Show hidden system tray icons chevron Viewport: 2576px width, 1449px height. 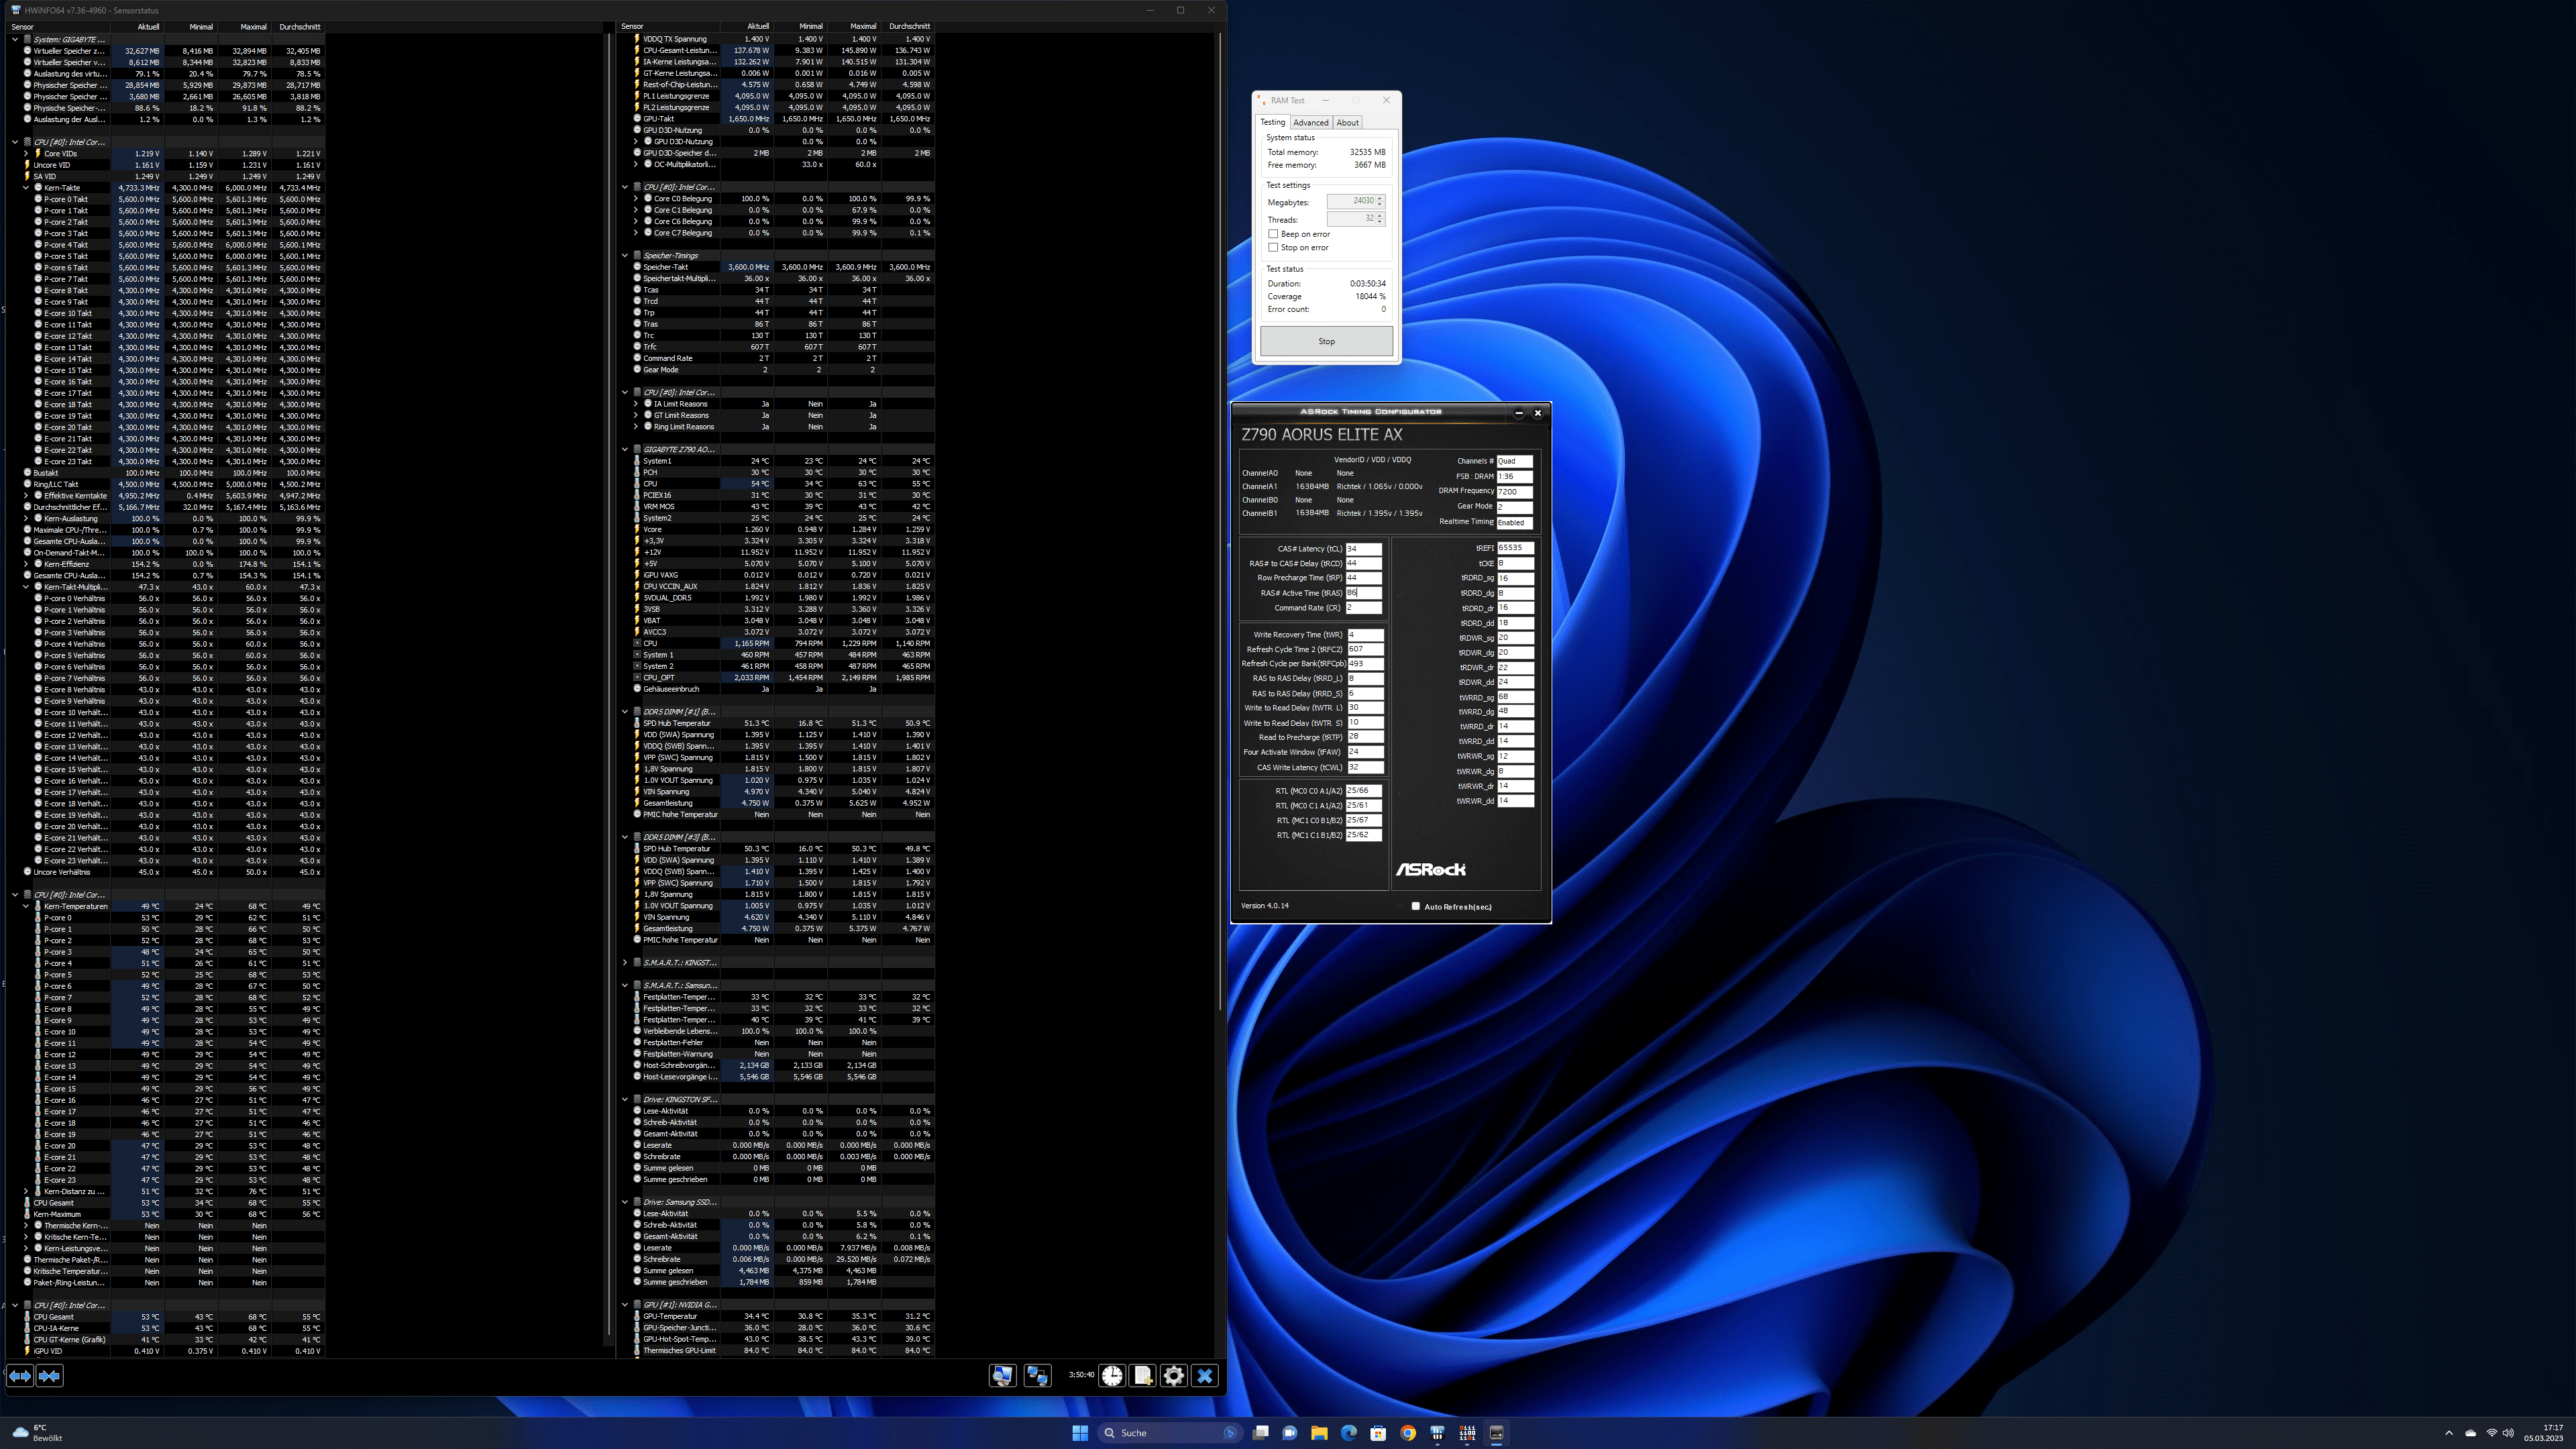pyautogui.click(x=2448, y=1433)
